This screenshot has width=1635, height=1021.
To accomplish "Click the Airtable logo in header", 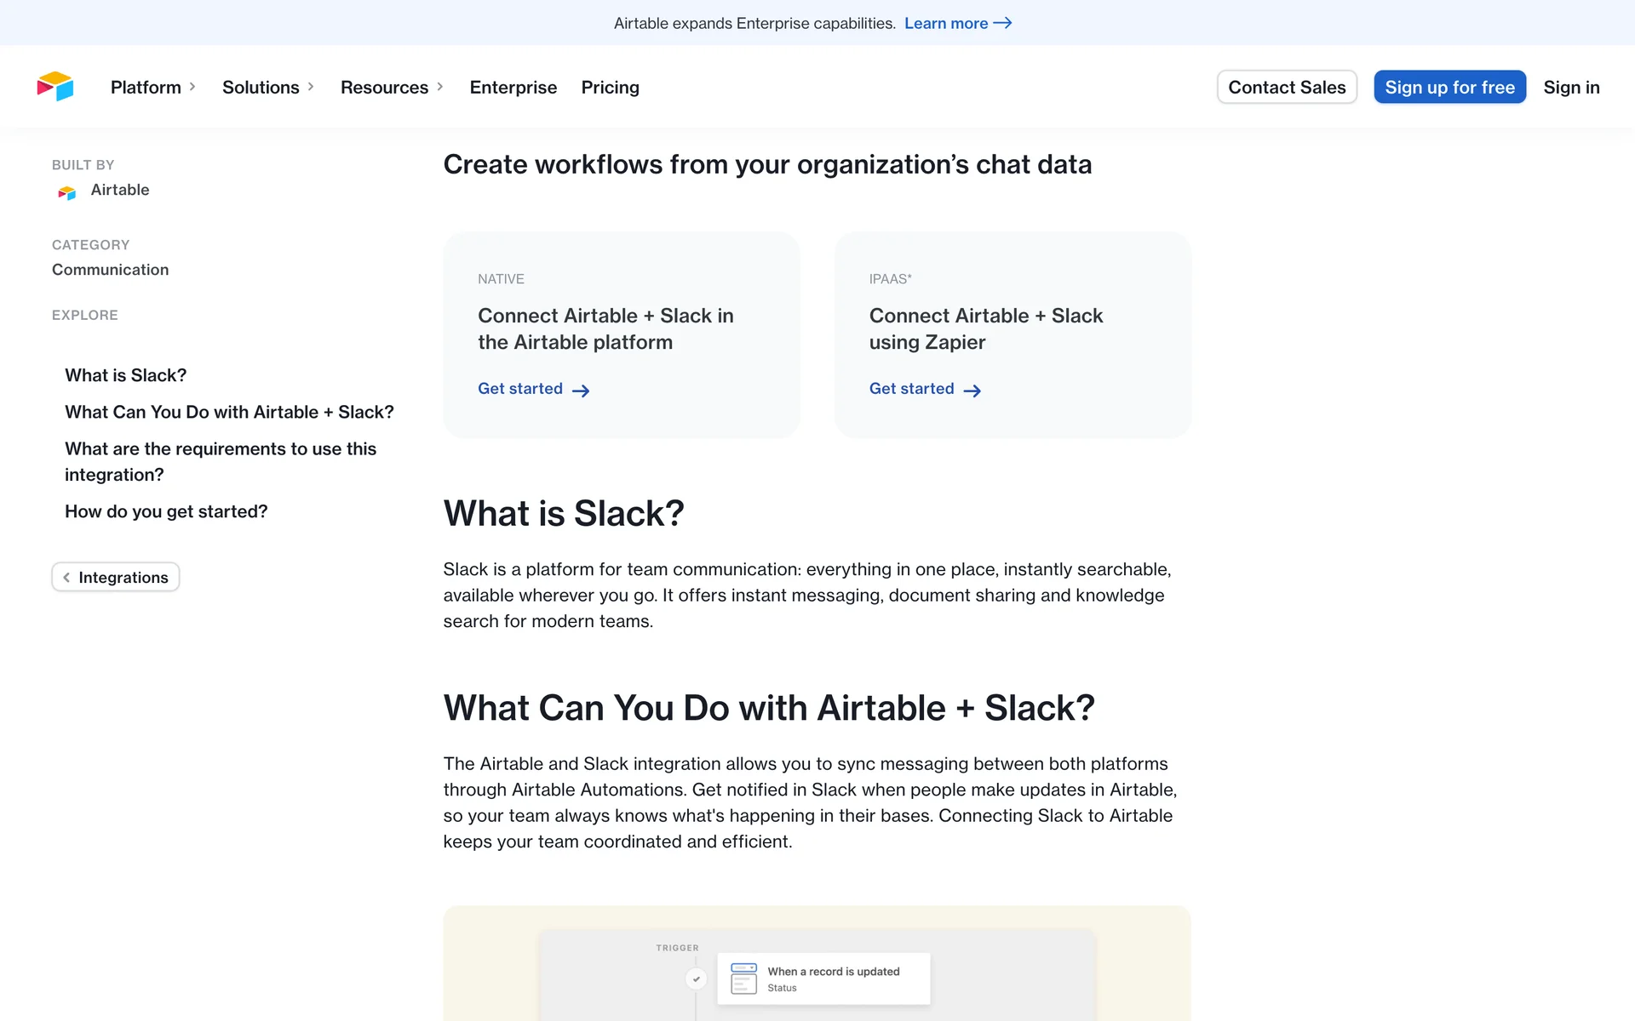I will pos(55,87).
